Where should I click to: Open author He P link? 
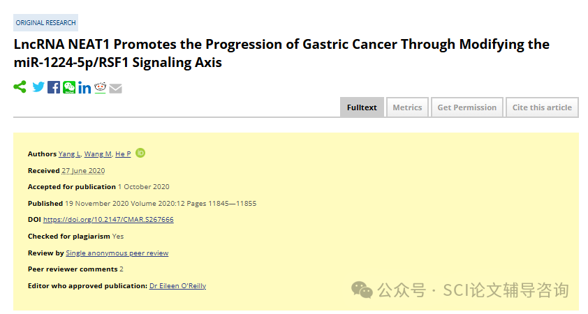[123, 154]
